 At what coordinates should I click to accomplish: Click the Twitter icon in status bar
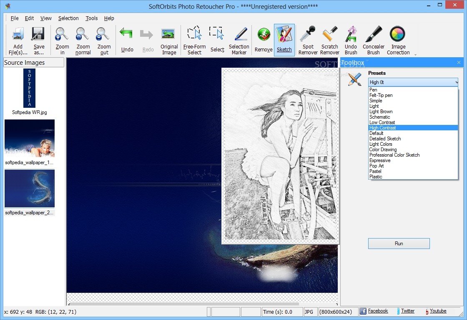[x=398, y=311]
